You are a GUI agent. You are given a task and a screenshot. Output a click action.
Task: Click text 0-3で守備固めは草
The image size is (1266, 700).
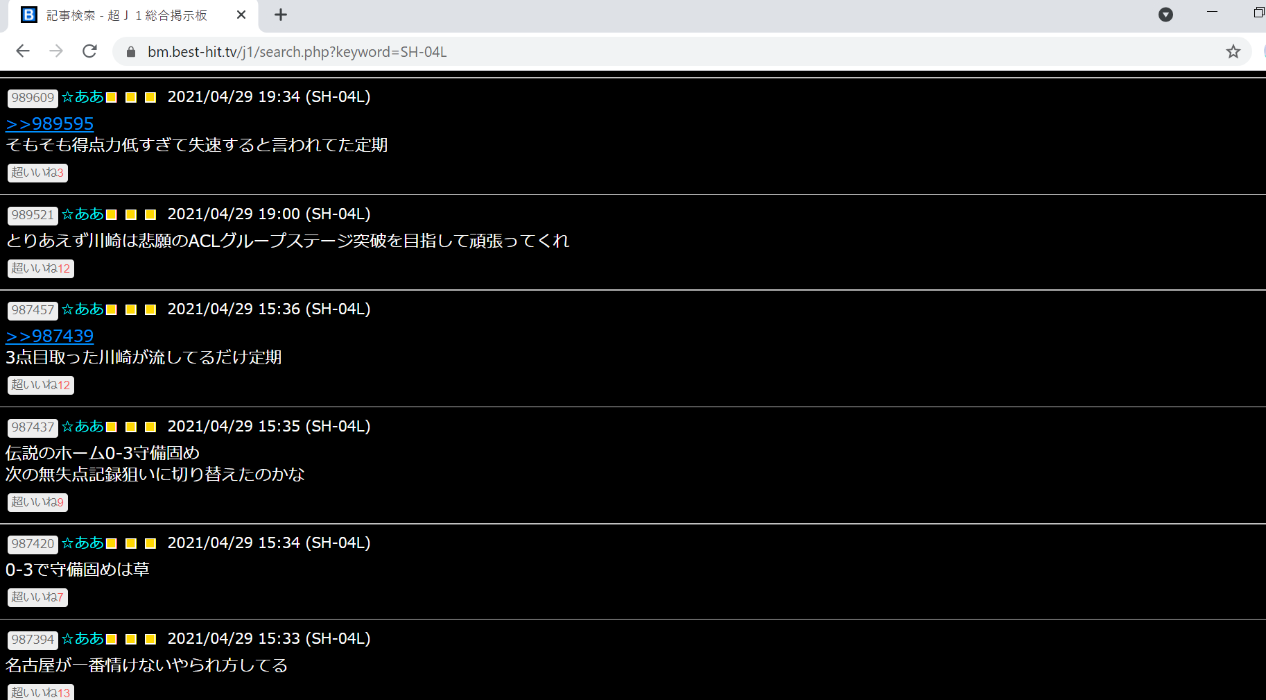click(x=78, y=570)
